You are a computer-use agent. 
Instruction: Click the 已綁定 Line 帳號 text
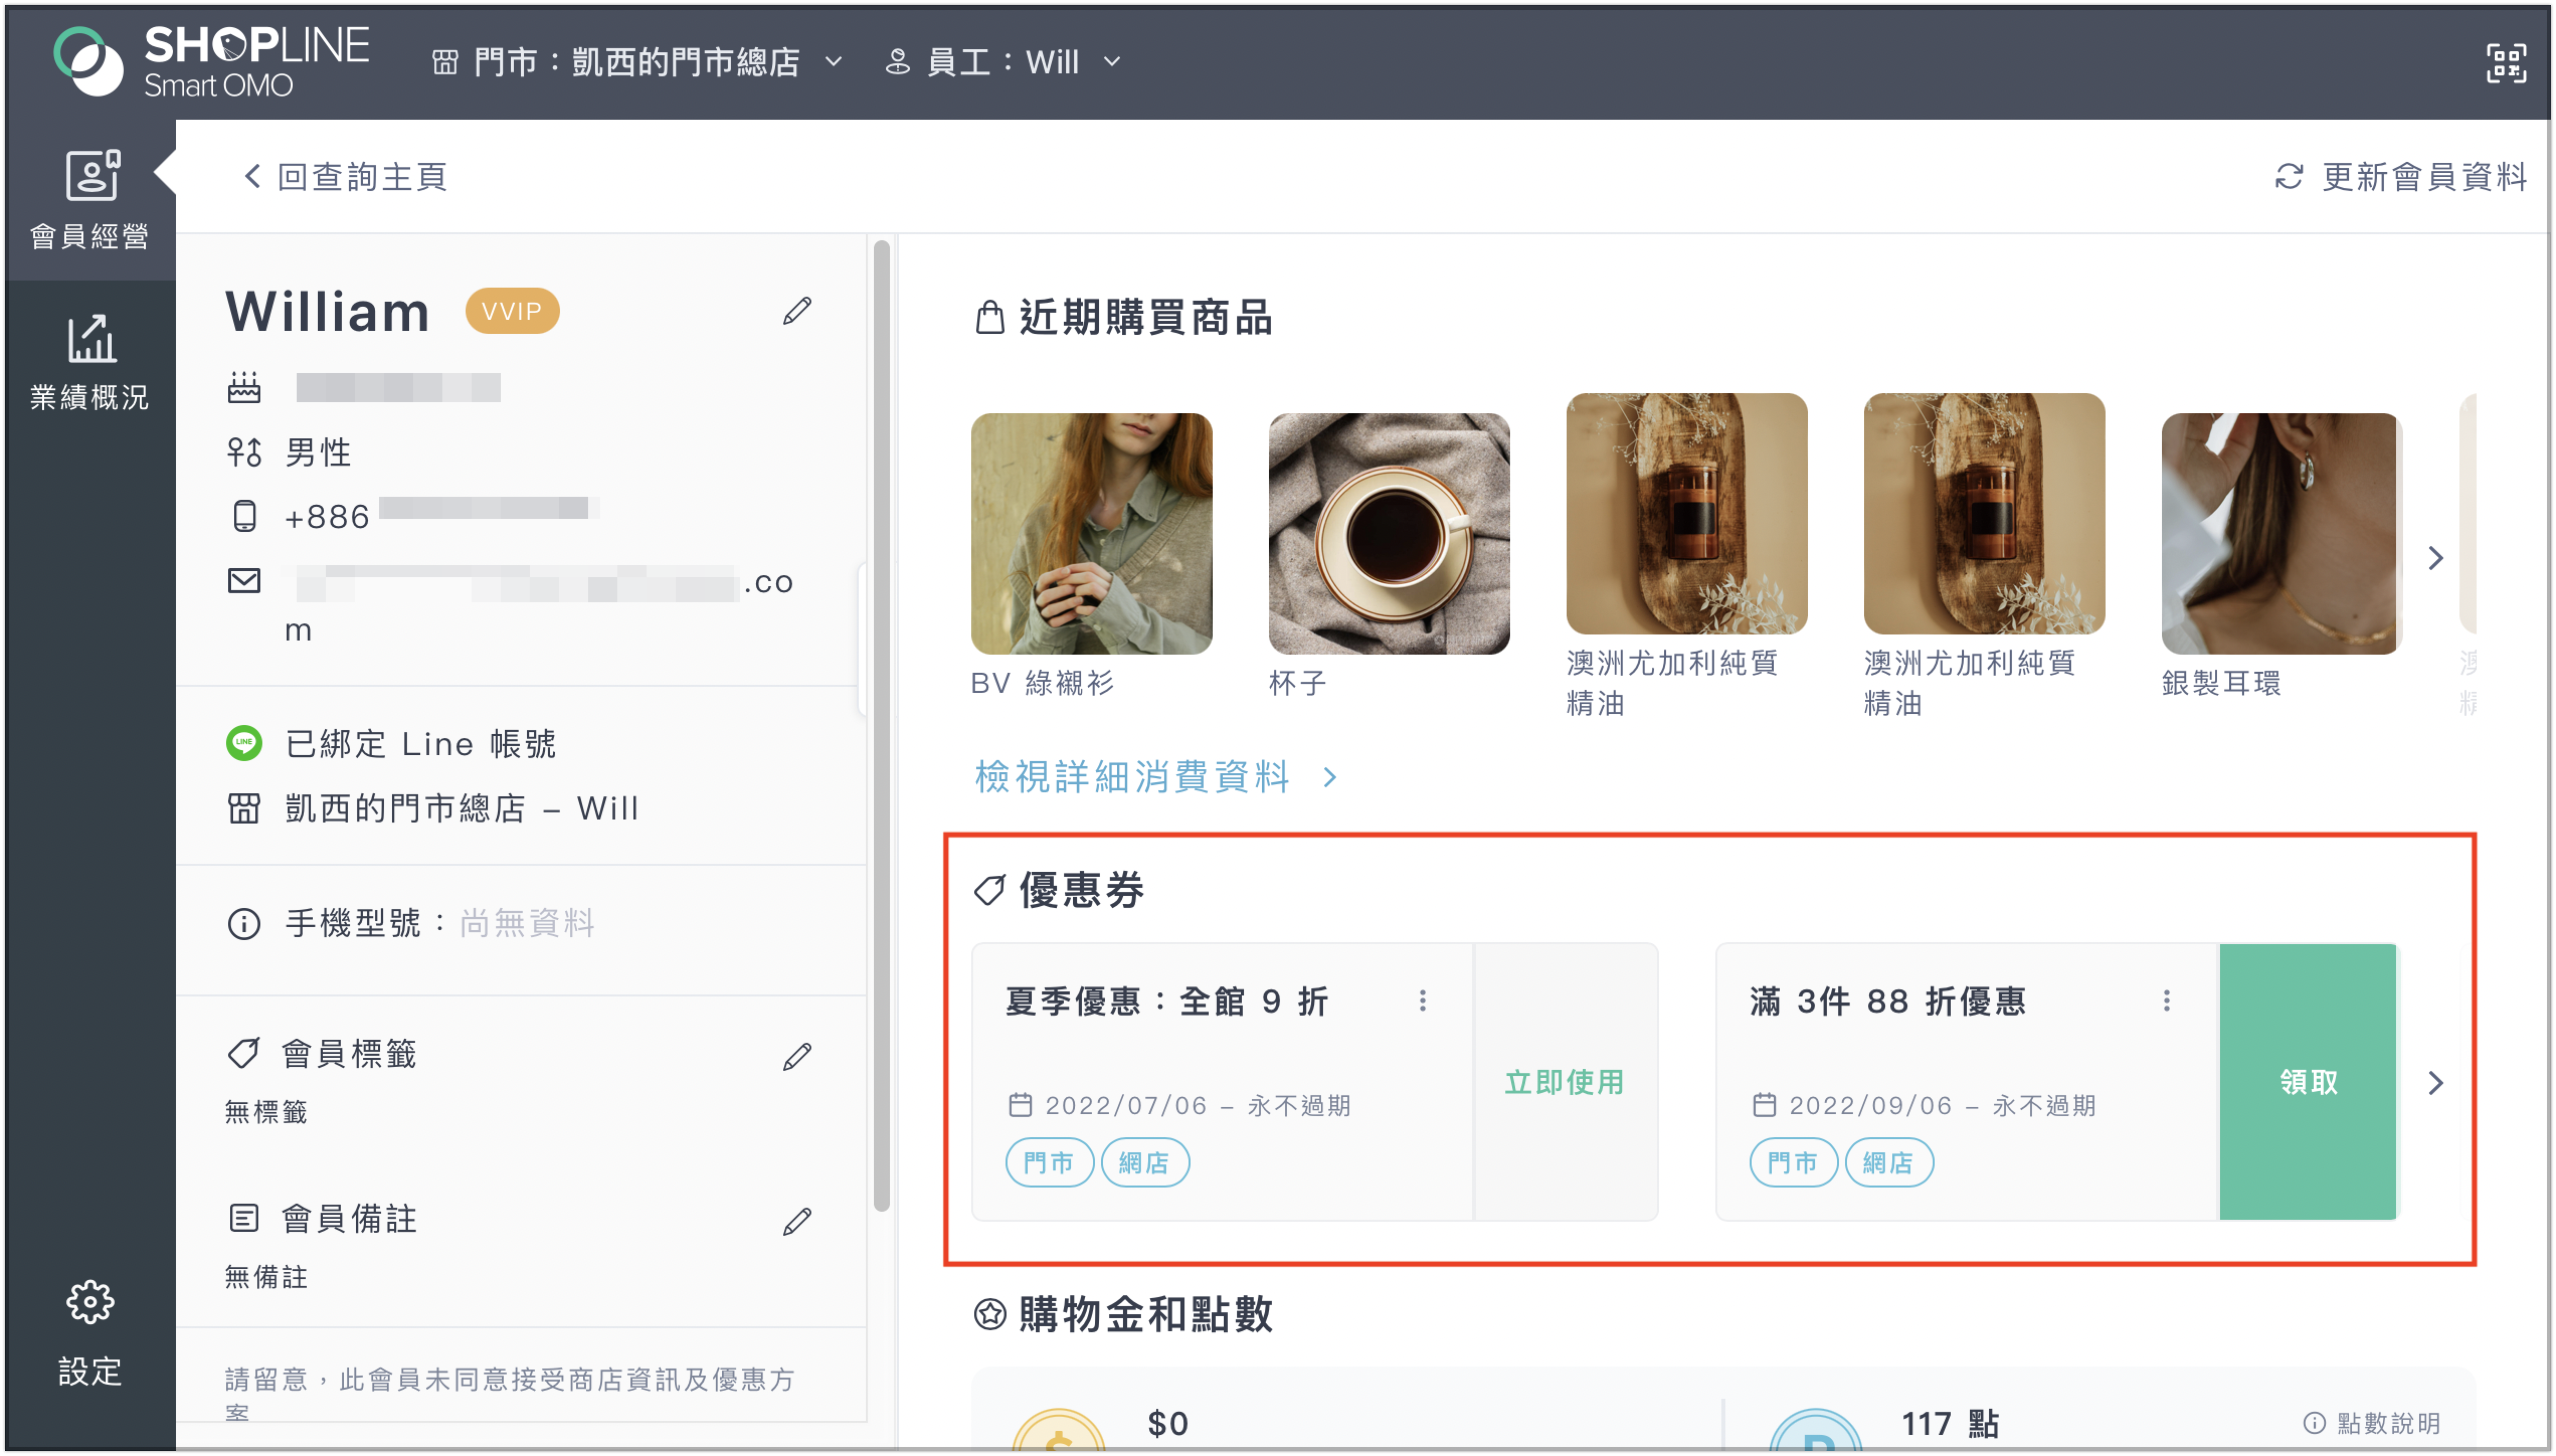(420, 744)
